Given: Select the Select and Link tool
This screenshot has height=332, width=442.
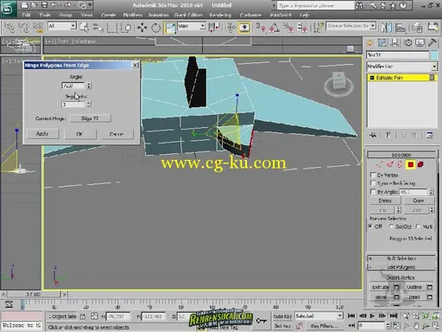Looking at the screenshot, I should pos(9,28).
